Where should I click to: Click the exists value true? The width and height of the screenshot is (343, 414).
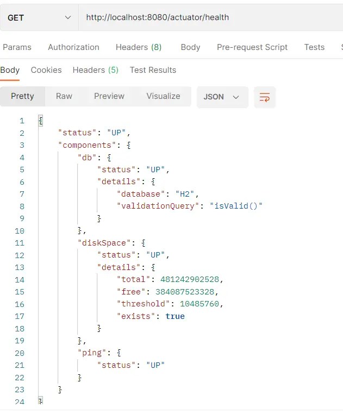[x=175, y=316]
